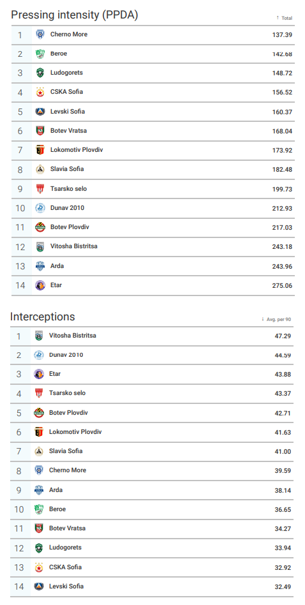The height and width of the screenshot is (605, 305).
Task: Click Arda crest in Interceptions table
Action: (x=39, y=490)
